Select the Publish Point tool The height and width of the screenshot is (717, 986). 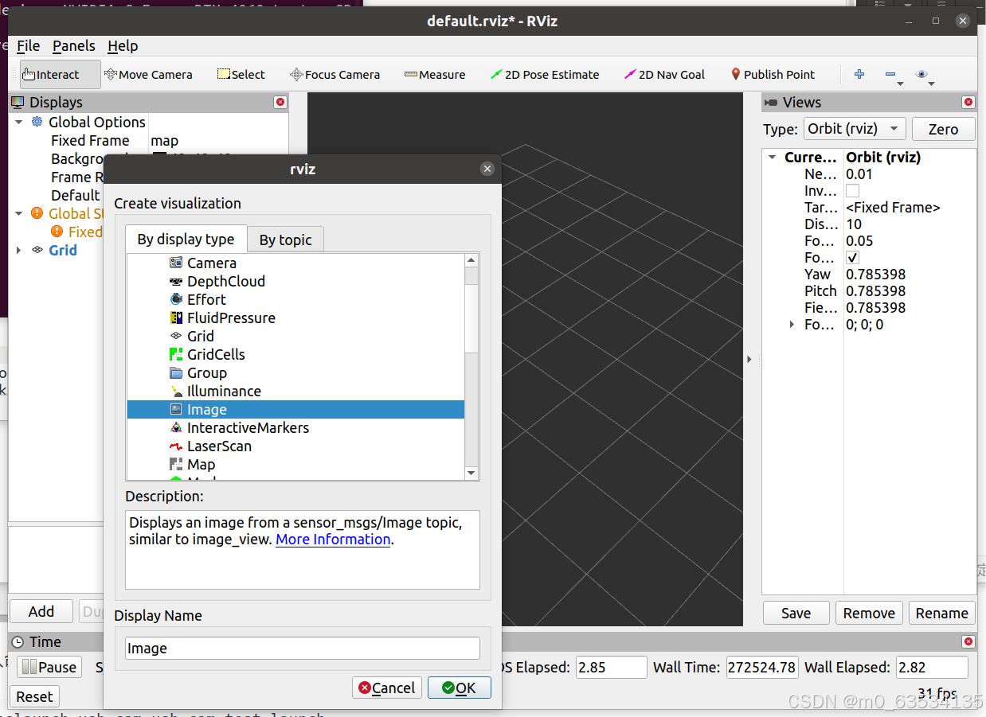[773, 75]
